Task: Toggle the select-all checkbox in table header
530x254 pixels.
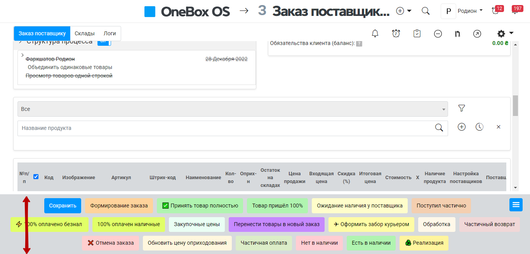Action: [36, 177]
